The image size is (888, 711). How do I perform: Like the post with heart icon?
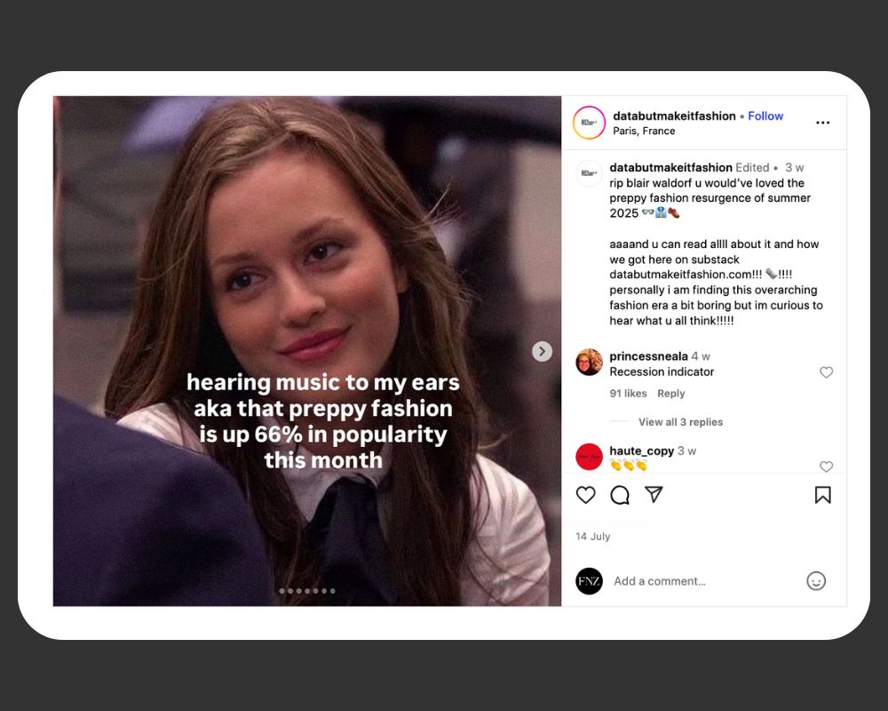[585, 495]
